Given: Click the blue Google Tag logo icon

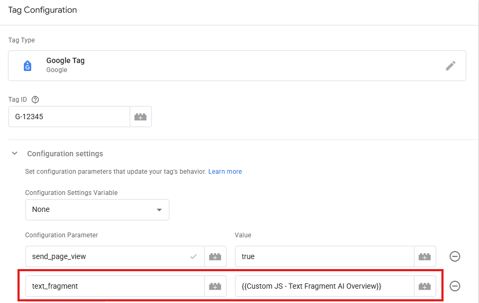Looking at the screenshot, I should [28, 66].
